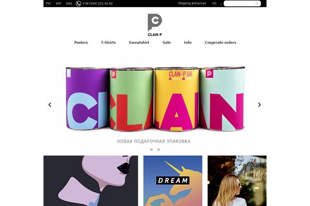
Task: Click the phone icon beside the number
Action: click(79, 4)
